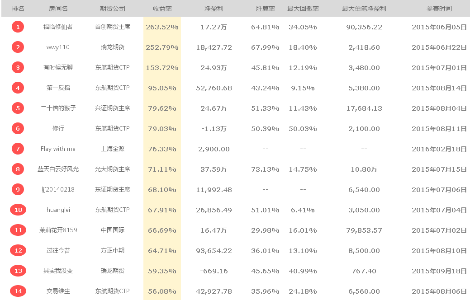Click max single profit 79,853.57
Image resolution: width=470 pixels, height=300 pixels.
pos(364,230)
